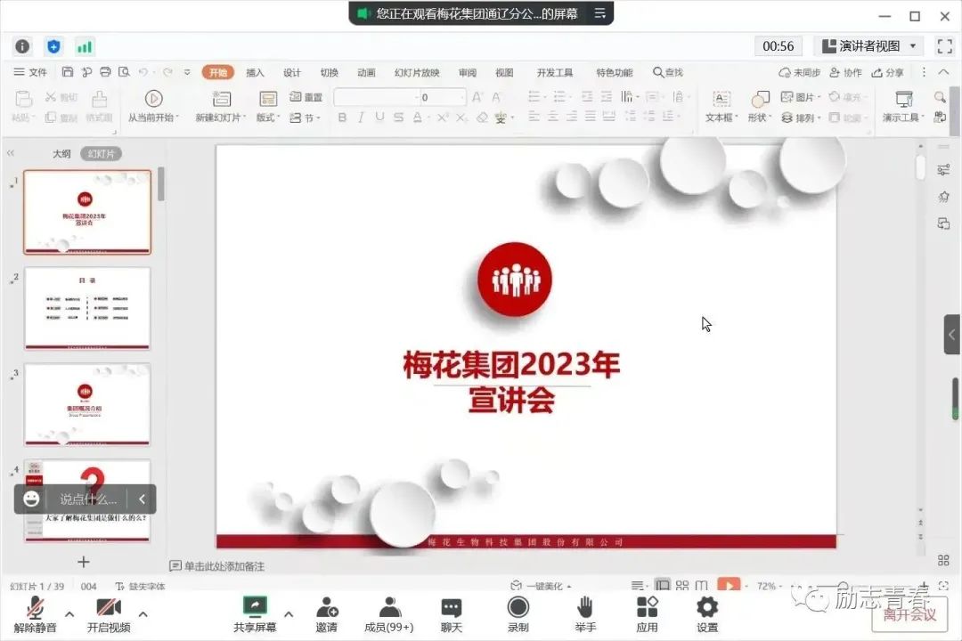Screen dimensions: 962x641
Task: Click the Share Screen icon
Action: click(255, 607)
